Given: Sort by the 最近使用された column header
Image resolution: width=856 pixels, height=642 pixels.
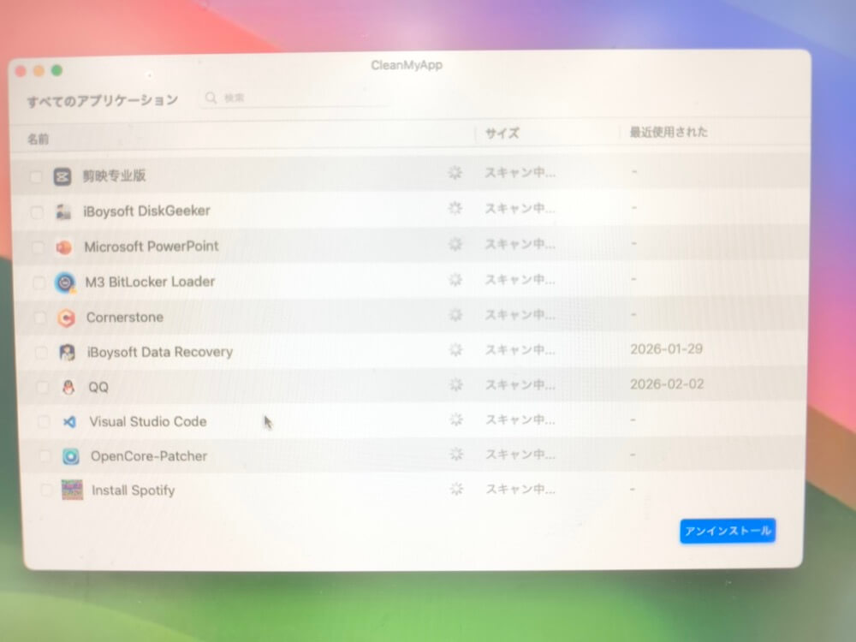Looking at the screenshot, I should [x=669, y=133].
